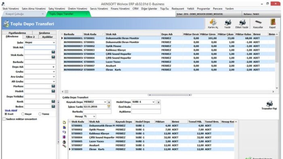Screen dimensions: 283x159
Task: Open the Kartını Aç toolbar icon
Action: click(x=213, y=23)
